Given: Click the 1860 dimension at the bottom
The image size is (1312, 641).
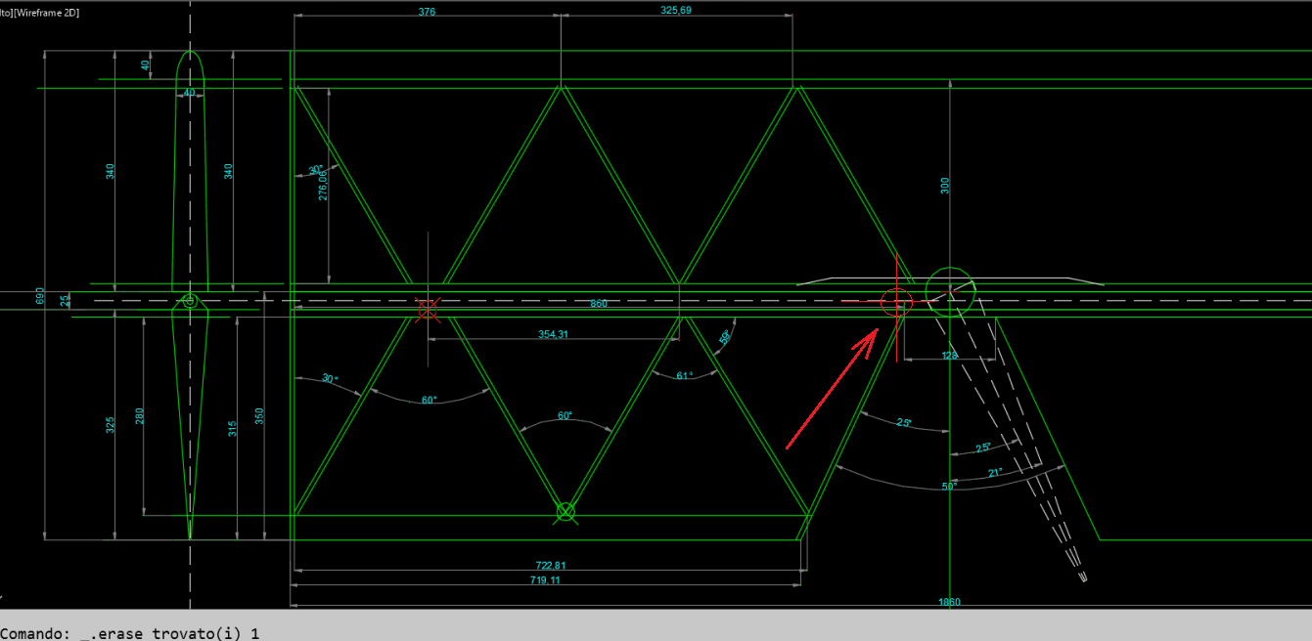Looking at the screenshot, I should click(949, 602).
